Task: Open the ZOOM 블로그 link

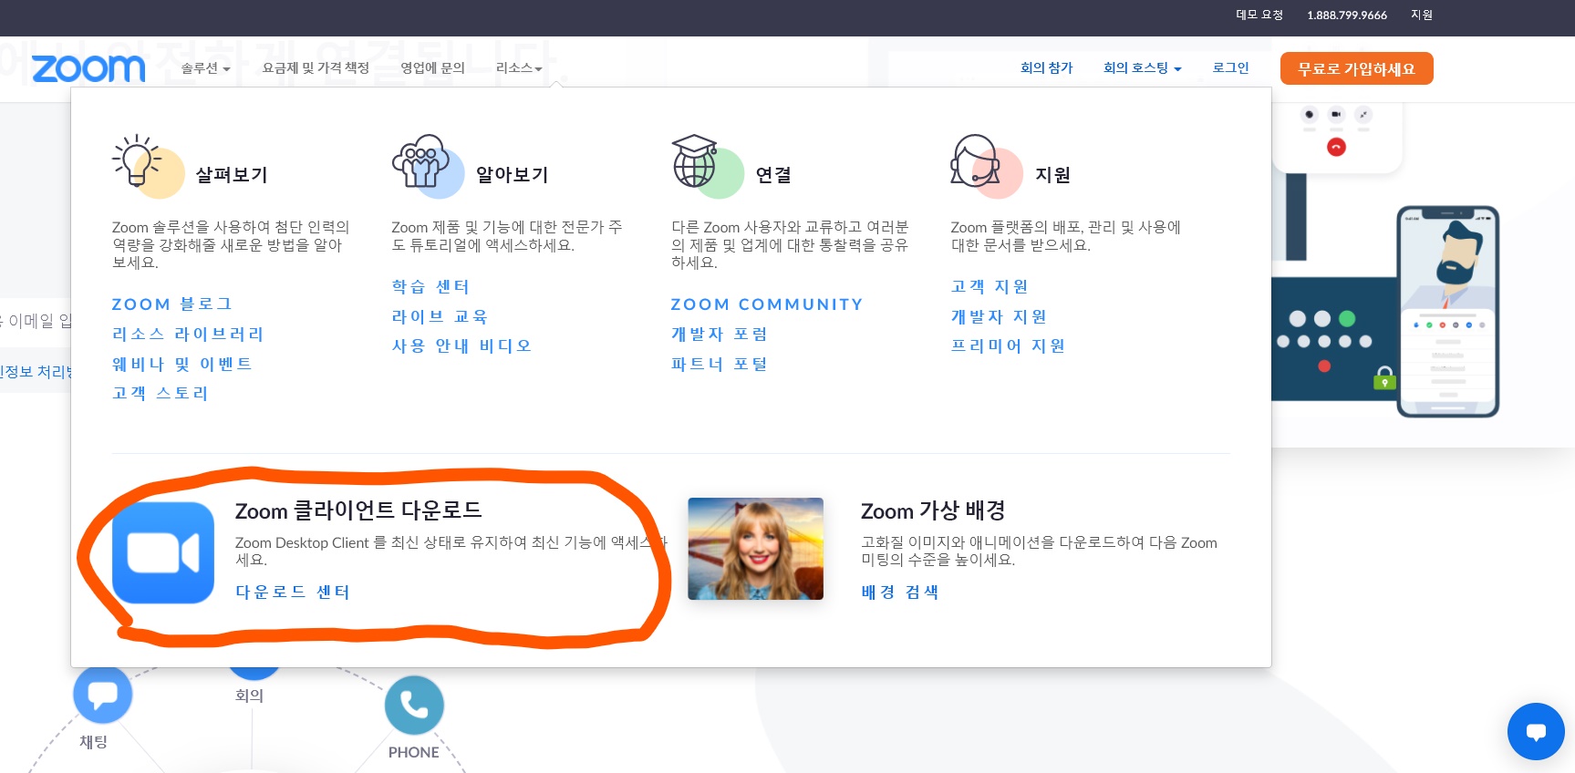Action: (171, 304)
